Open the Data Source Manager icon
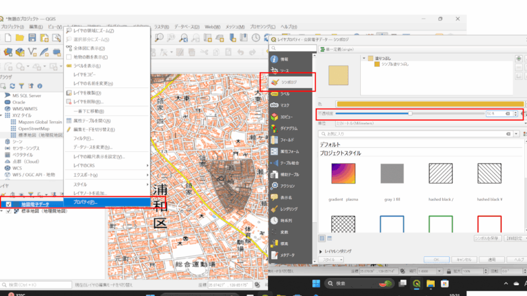Image resolution: width=527 pixels, height=296 pixels. 8,52
